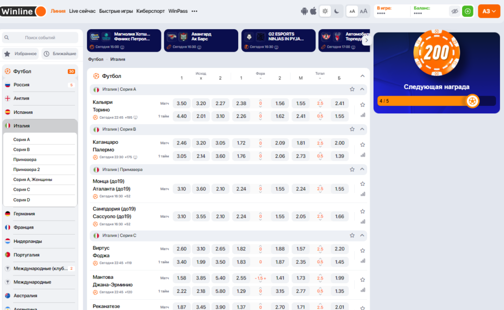Click the green deposit plus icon

coord(468,11)
